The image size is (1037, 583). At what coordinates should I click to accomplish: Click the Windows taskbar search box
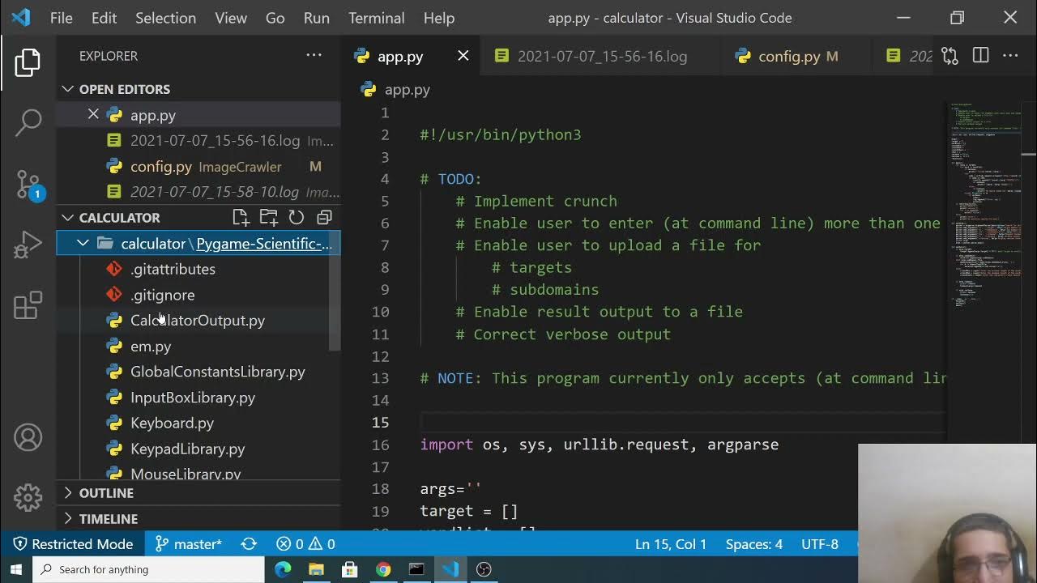148,569
